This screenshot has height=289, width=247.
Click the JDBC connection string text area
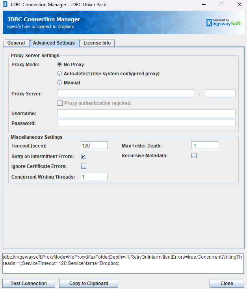click(x=123, y=263)
